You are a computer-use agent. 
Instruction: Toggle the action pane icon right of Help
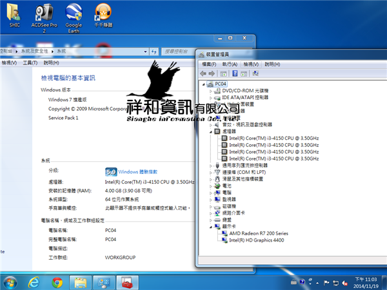(244, 73)
